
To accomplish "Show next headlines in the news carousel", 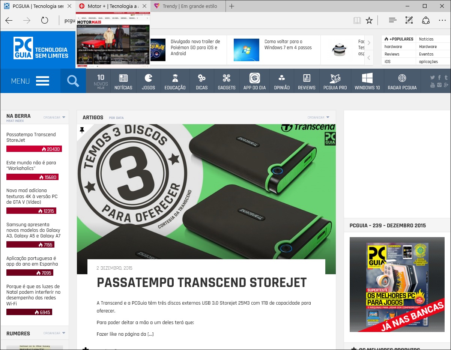I will pos(369,43).
